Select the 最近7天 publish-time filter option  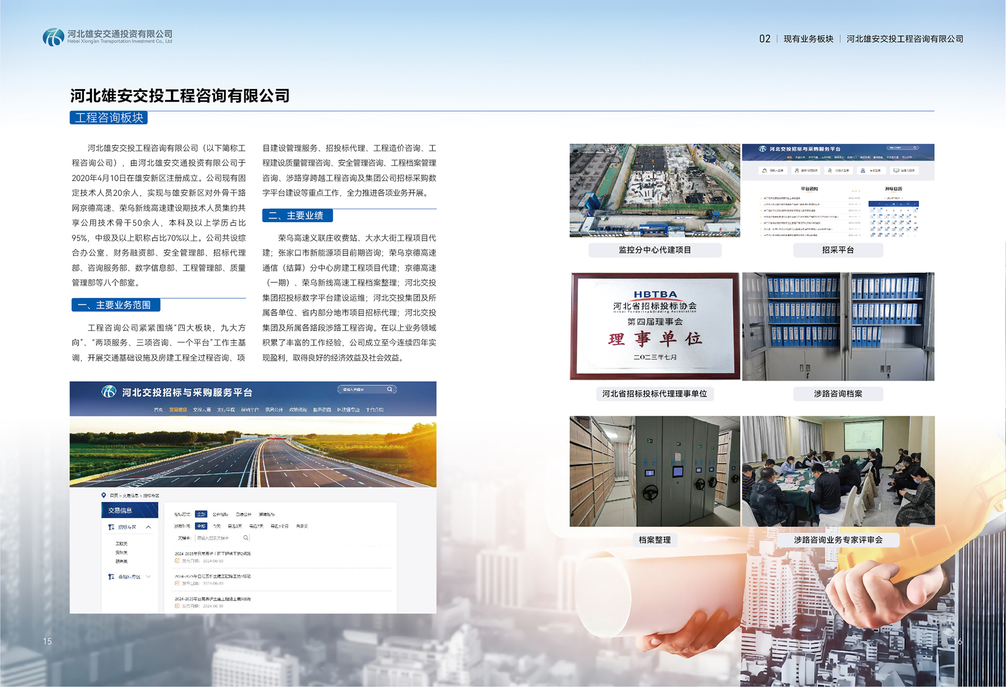point(256,526)
